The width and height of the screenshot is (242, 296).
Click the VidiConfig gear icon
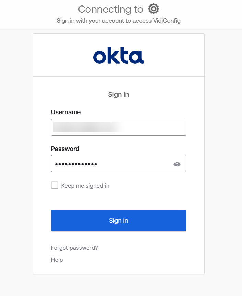coord(154,9)
